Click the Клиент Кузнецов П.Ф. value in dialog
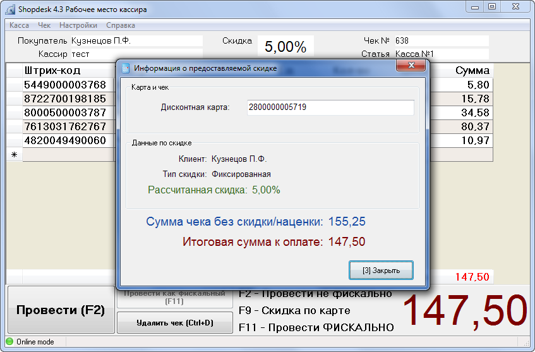 (239, 159)
